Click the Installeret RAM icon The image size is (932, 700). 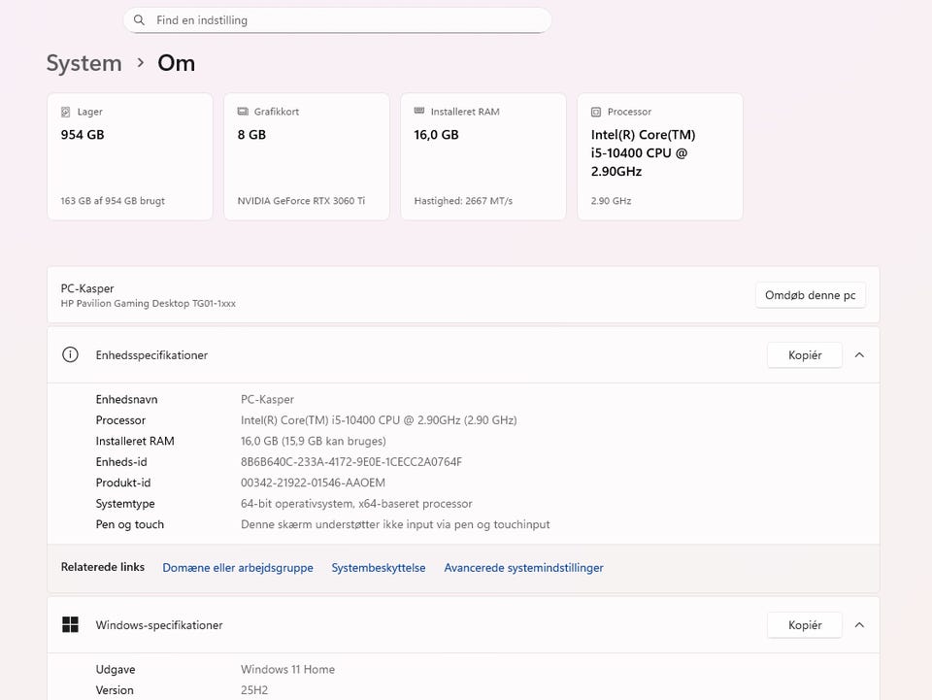[419, 112]
